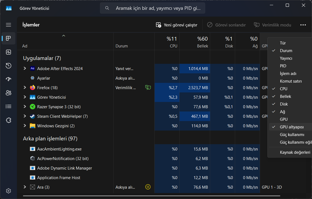Open the hamburger navigation menu
312x199 pixels.
[8, 25]
